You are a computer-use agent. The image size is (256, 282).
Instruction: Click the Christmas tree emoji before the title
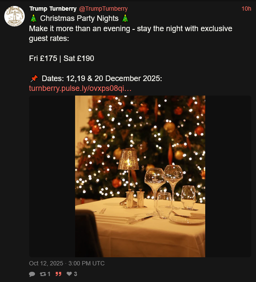pyautogui.click(x=33, y=18)
